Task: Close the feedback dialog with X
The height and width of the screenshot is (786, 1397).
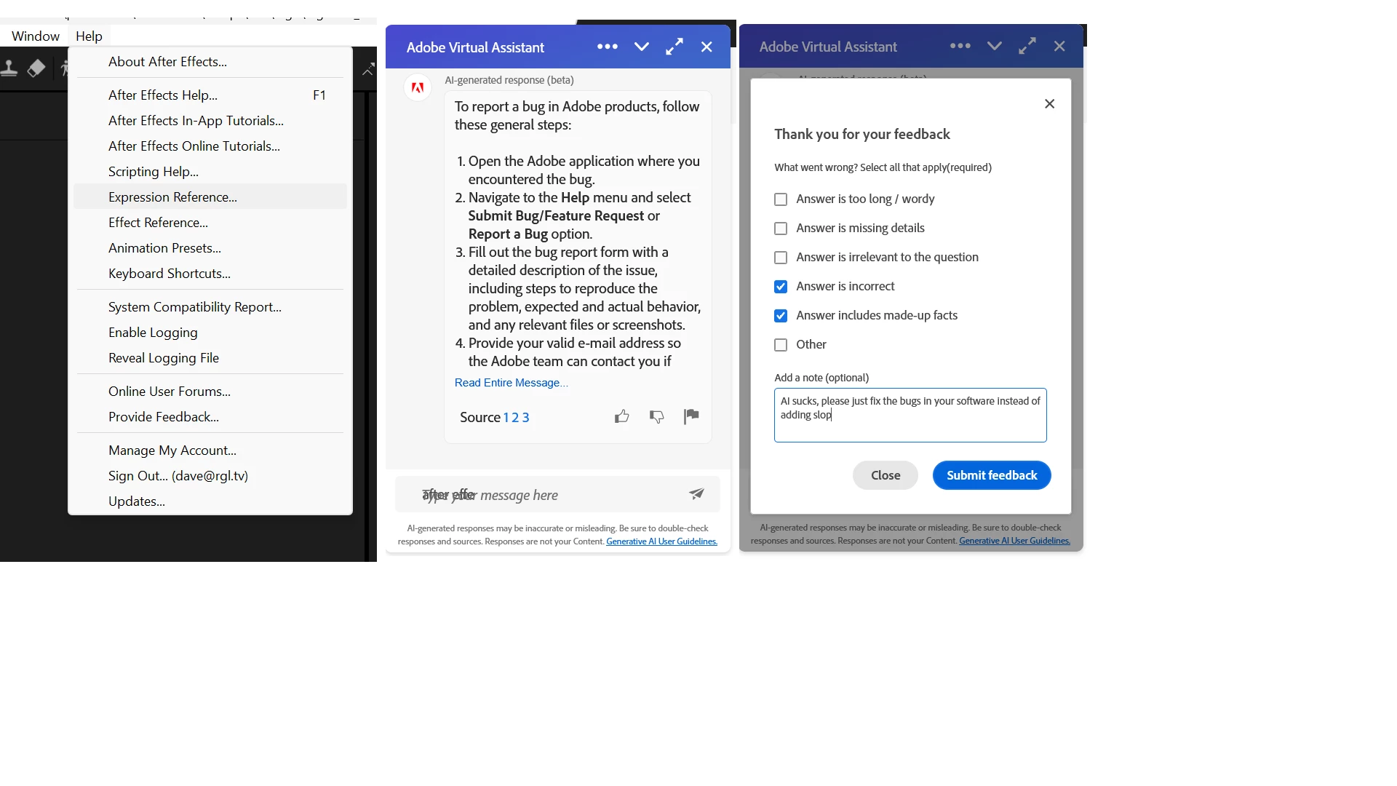Action: point(1049,104)
